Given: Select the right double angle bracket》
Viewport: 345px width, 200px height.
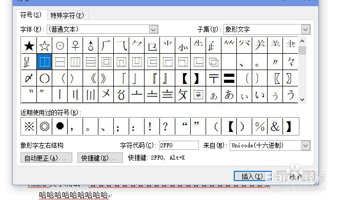Looking at the screenshot, I should 106,78.
